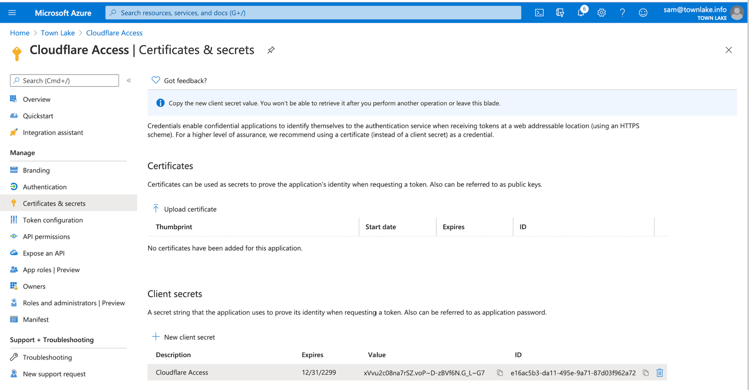Click the plus icon for New client secret
This screenshot has height=390, width=749.
click(156, 337)
